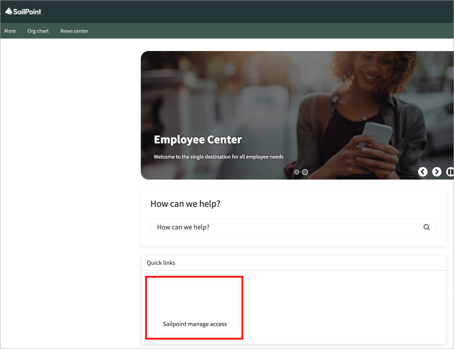Open the Org chart page
This screenshot has width=454, height=349.
pyautogui.click(x=38, y=31)
